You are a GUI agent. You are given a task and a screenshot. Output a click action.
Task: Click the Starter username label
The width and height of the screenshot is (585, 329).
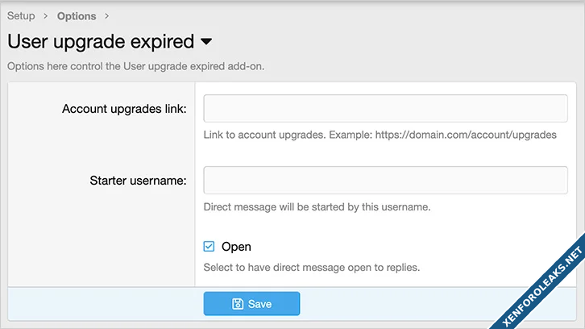pyautogui.click(x=138, y=181)
